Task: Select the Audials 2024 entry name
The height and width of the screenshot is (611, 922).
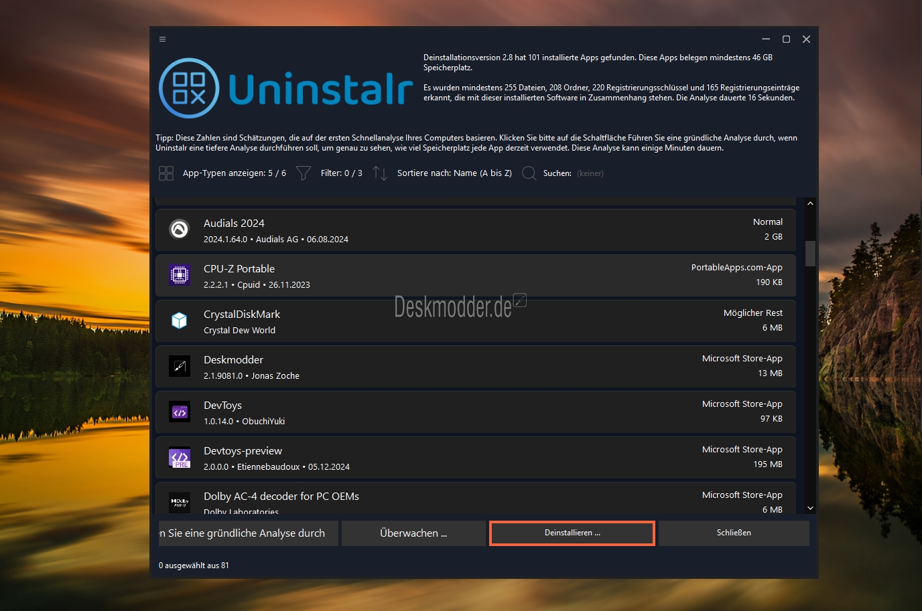Action: point(234,223)
